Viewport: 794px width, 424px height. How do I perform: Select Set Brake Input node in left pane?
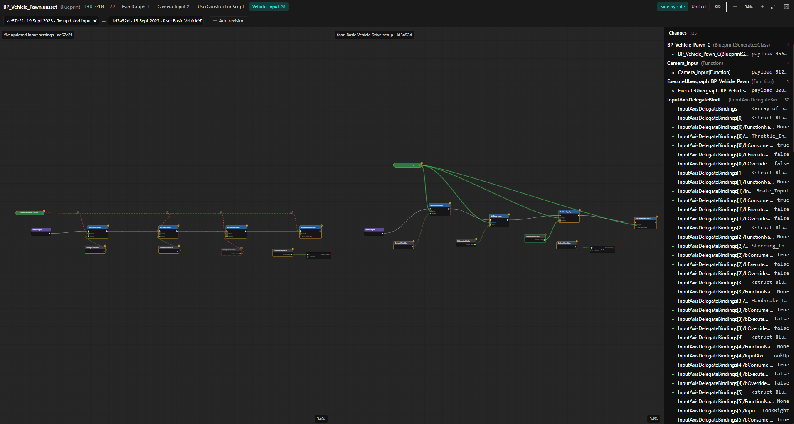click(x=168, y=232)
